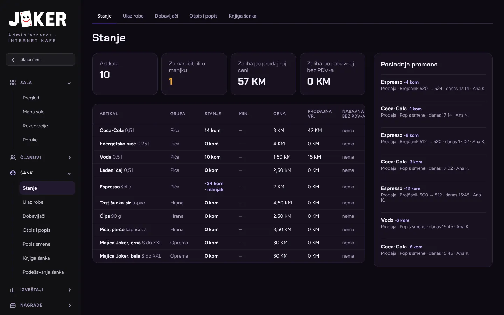Click the back arrow in Skupi meni
The width and height of the screenshot is (504, 315).
(13, 60)
